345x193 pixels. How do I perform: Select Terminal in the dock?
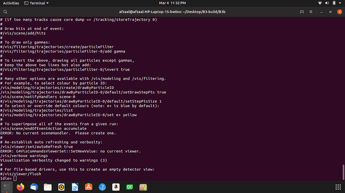point(7,187)
